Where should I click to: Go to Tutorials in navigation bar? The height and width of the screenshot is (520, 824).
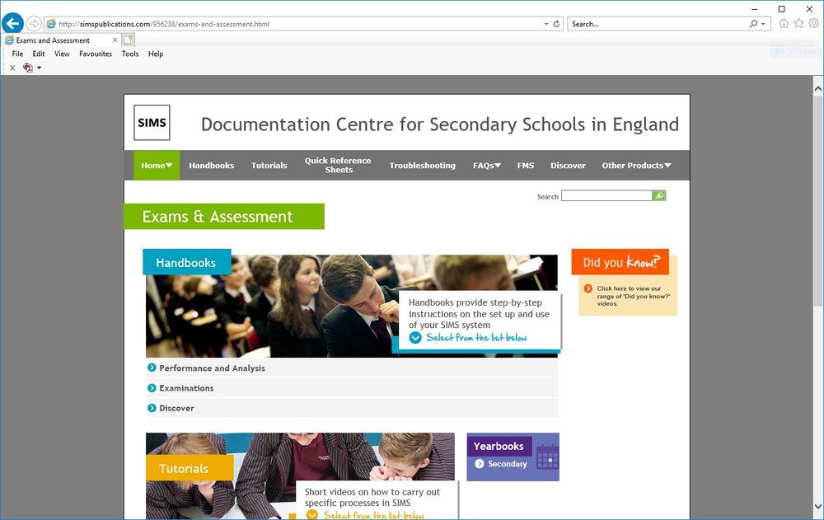pyautogui.click(x=269, y=165)
